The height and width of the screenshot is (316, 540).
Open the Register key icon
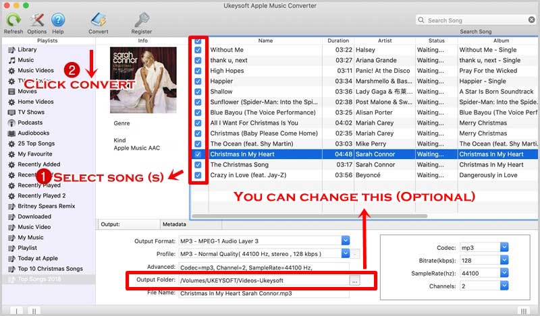(x=142, y=20)
